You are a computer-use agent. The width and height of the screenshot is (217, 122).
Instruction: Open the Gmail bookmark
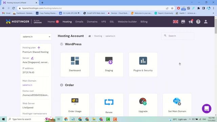click(6, 13)
